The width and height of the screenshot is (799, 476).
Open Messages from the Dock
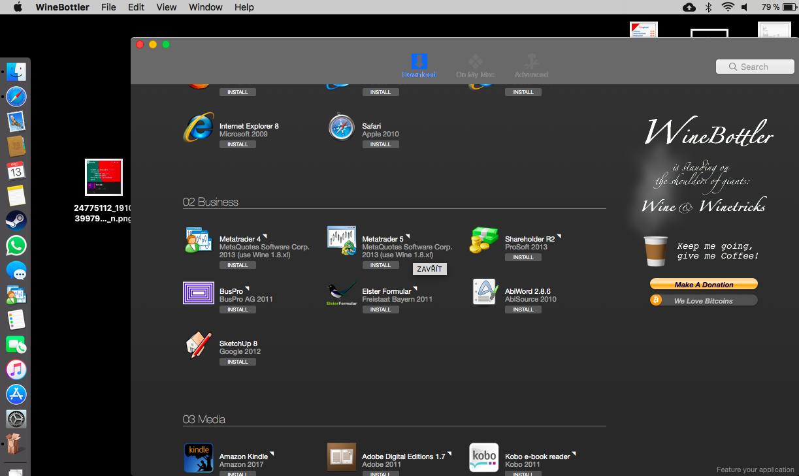[x=16, y=270]
